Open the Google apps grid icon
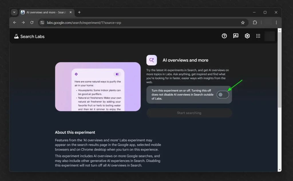Screen dimensions: 293x181 pyautogui.click(x=258, y=36)
